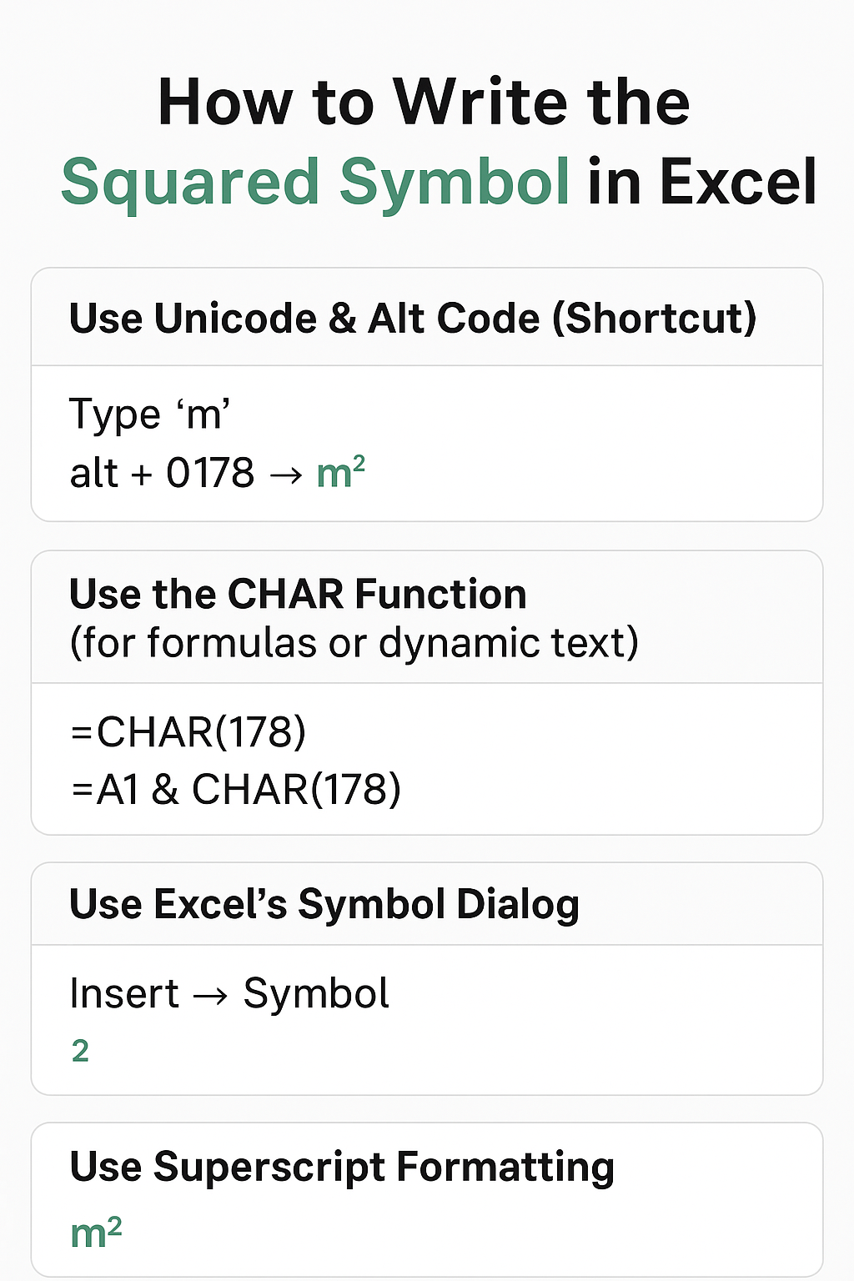The image size is (854, 1281).
Task: Click the green "Squared Symbol" title text
Action: (x=315, y=182)
